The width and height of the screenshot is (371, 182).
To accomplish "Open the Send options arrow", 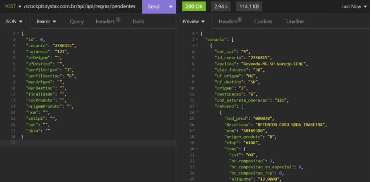I will (x=171, y=7).
